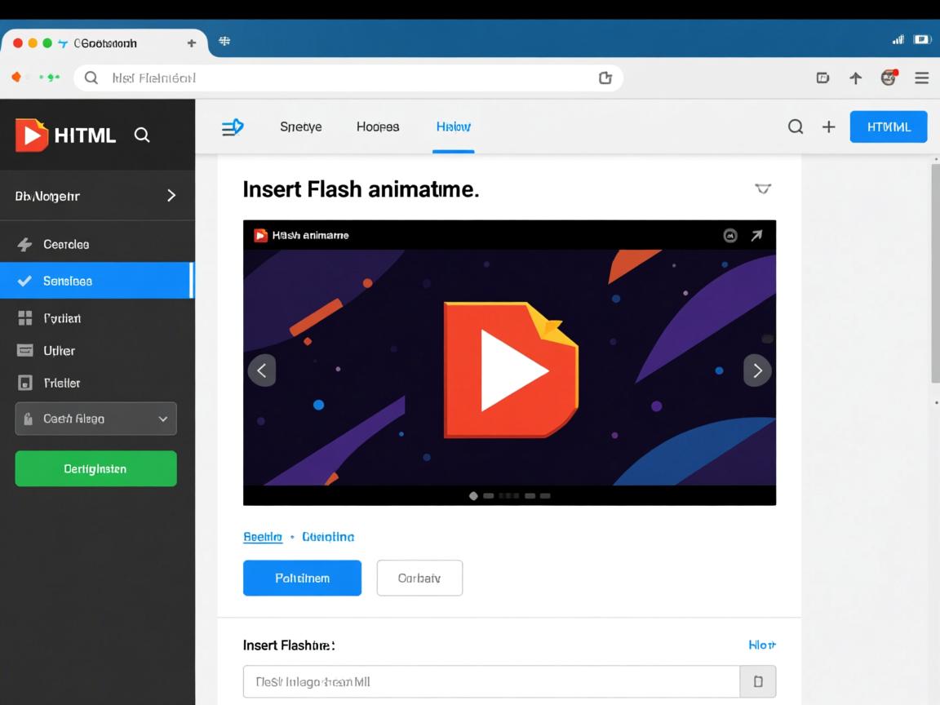Click the copy icon next to input field

pos(758,681)
